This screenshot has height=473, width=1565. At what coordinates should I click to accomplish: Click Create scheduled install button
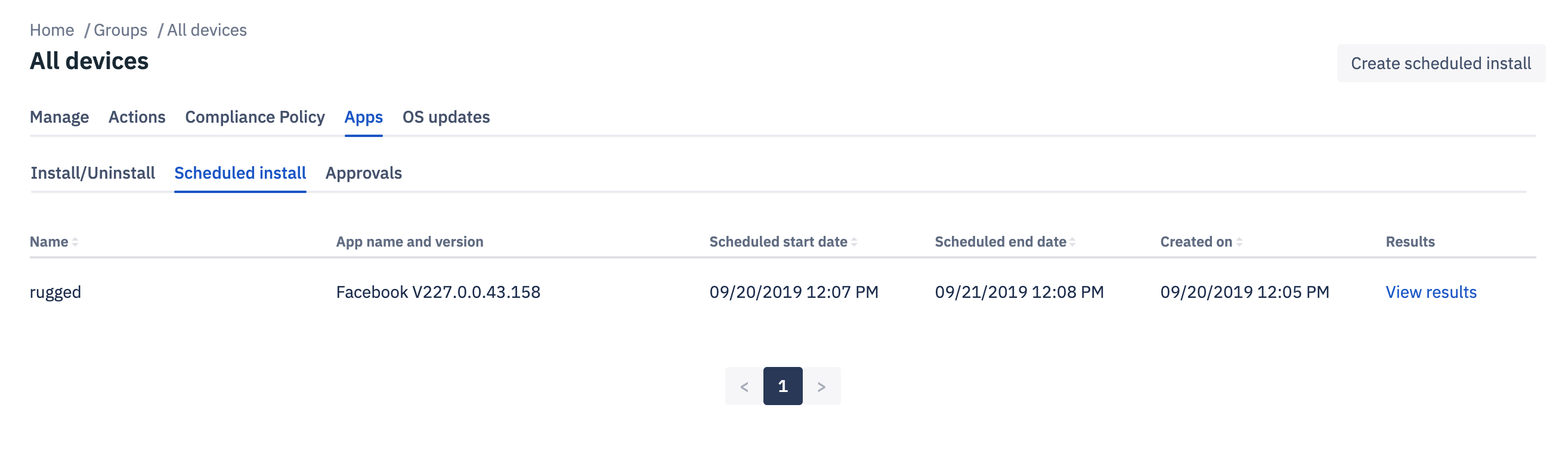tap(1440, 63)
